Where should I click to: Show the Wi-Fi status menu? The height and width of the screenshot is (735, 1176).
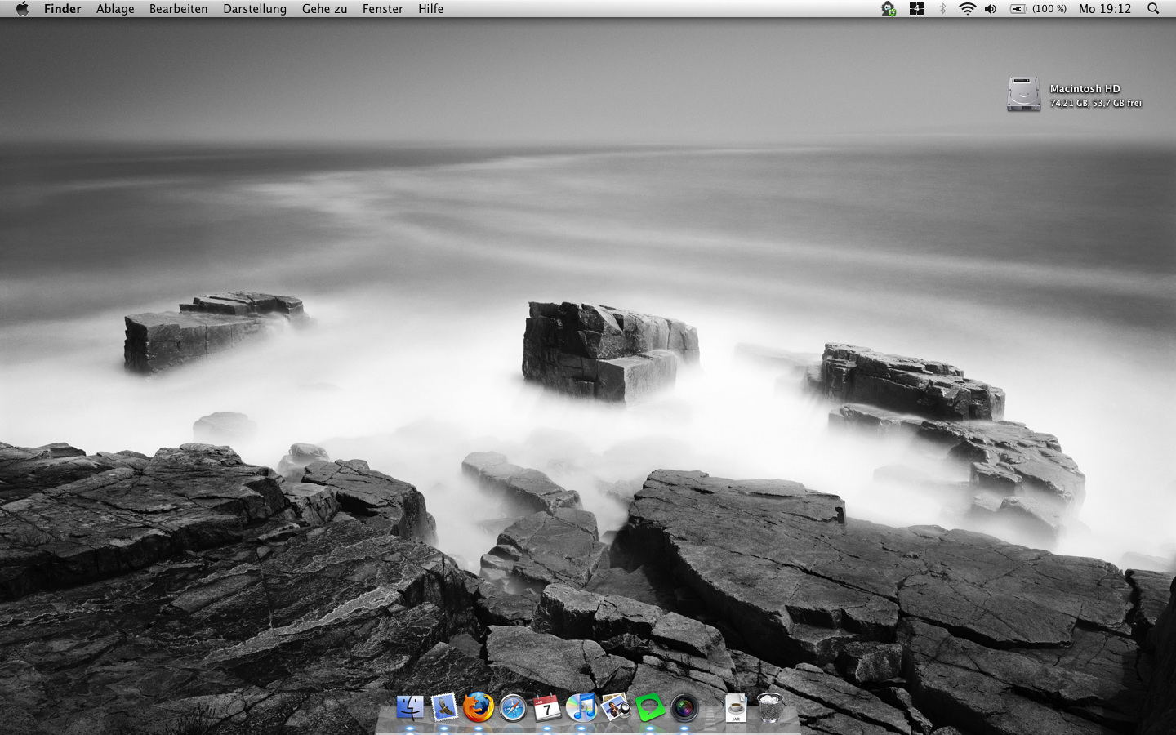click(x=967, y=9)
